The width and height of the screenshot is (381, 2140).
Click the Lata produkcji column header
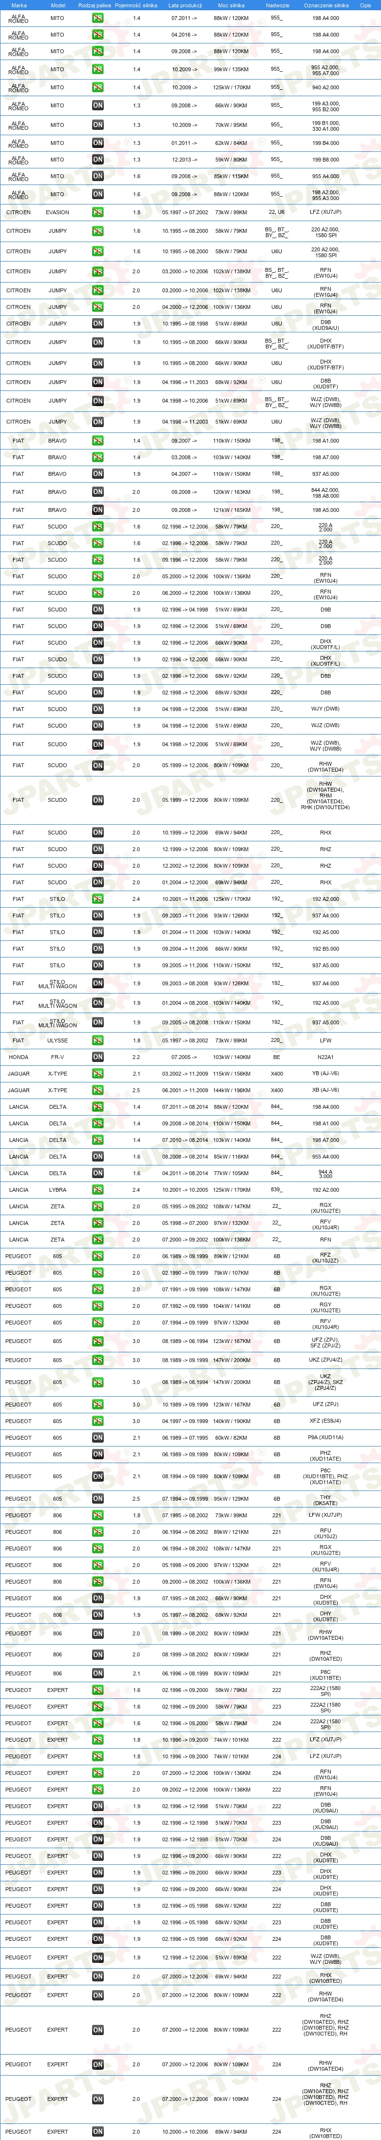184,5
